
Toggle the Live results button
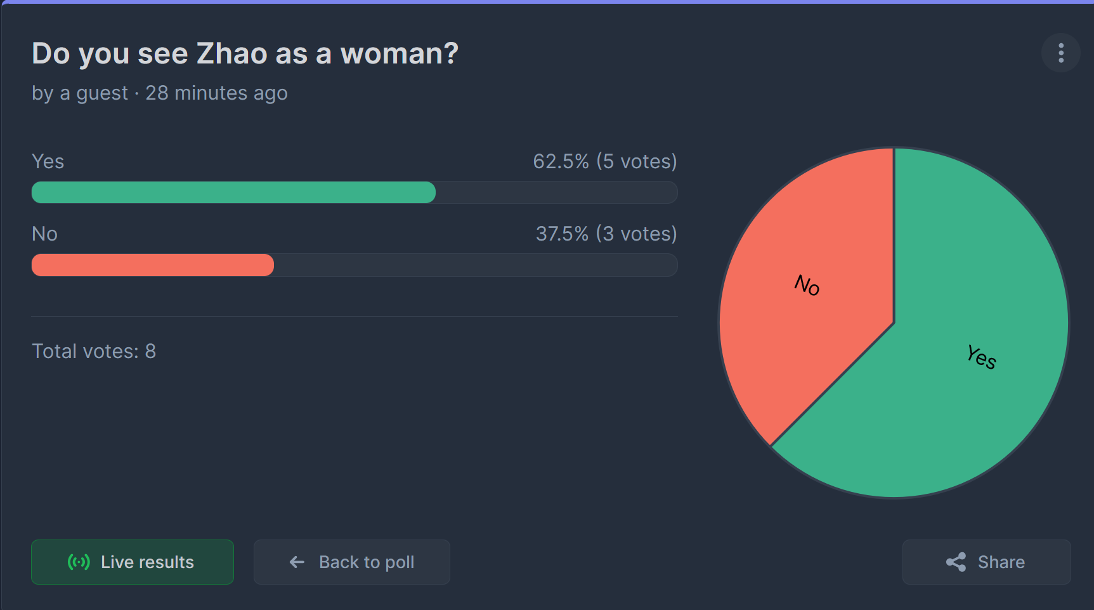tap(133, 562)
